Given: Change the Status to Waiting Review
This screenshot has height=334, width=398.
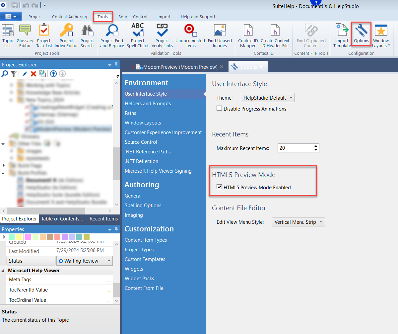Looking at the screenshot, I should tap(84, 261).
